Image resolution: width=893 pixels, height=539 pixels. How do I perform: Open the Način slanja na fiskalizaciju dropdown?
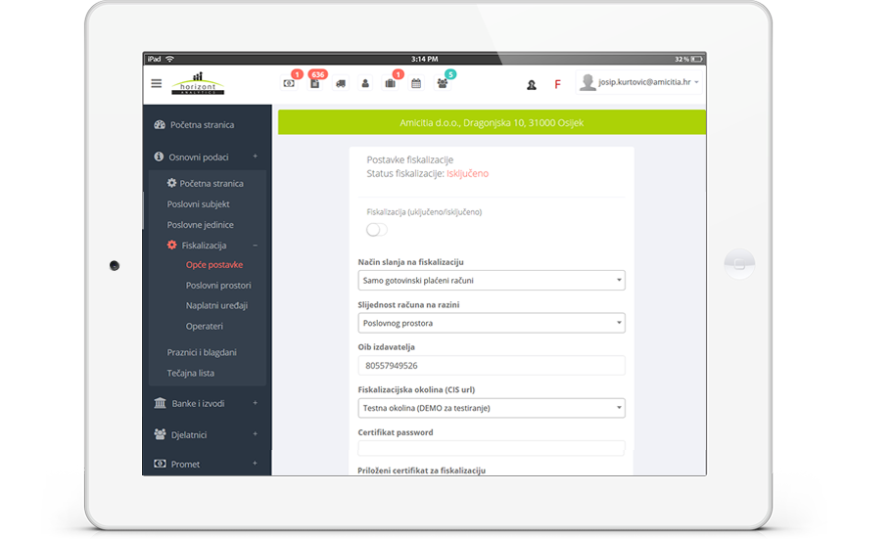[x=491, y=281]
